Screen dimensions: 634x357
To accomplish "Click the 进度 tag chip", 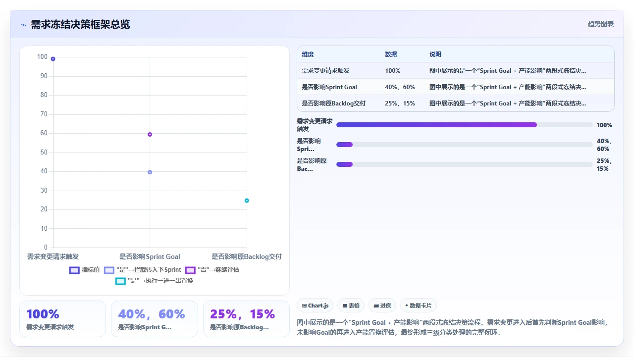I will (x=382, y=306).
